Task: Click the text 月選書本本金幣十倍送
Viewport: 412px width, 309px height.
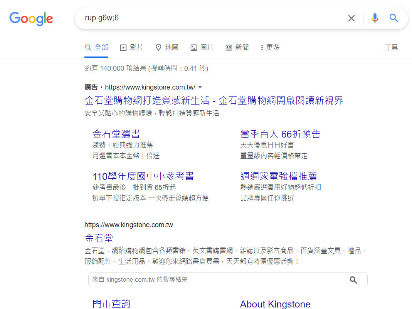Action: click(x=126, y=156)
